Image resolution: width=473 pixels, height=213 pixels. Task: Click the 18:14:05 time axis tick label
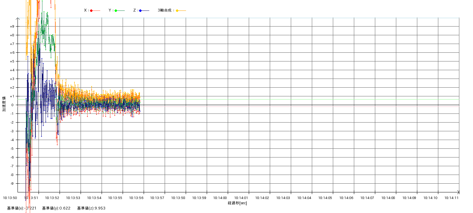click(325, 198)
